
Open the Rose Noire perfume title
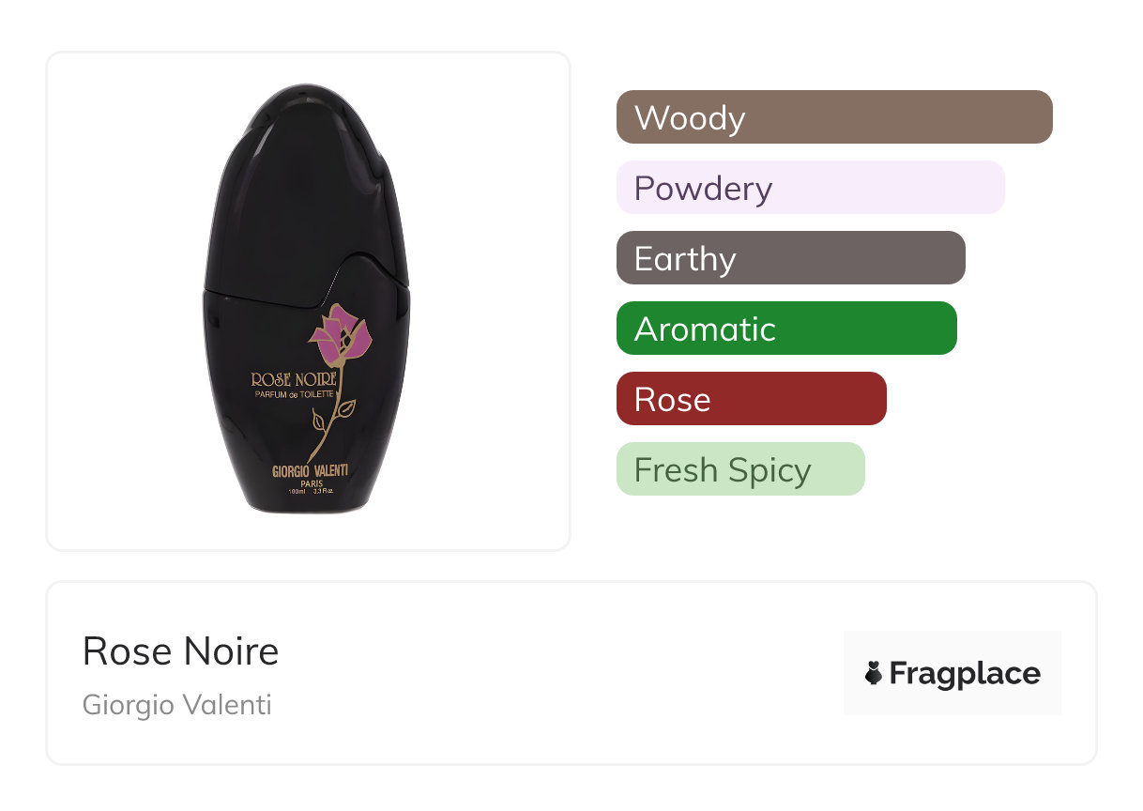tap(180, 651)
